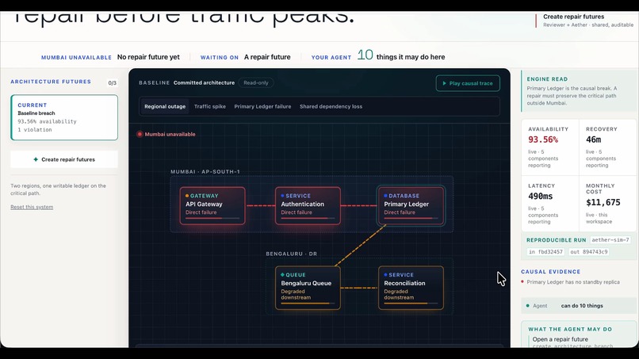Image resolution: width=639 pixels, height=359 pixels.
Task: Click blue dot on Reconciliation service label
Action: point(385,275)
